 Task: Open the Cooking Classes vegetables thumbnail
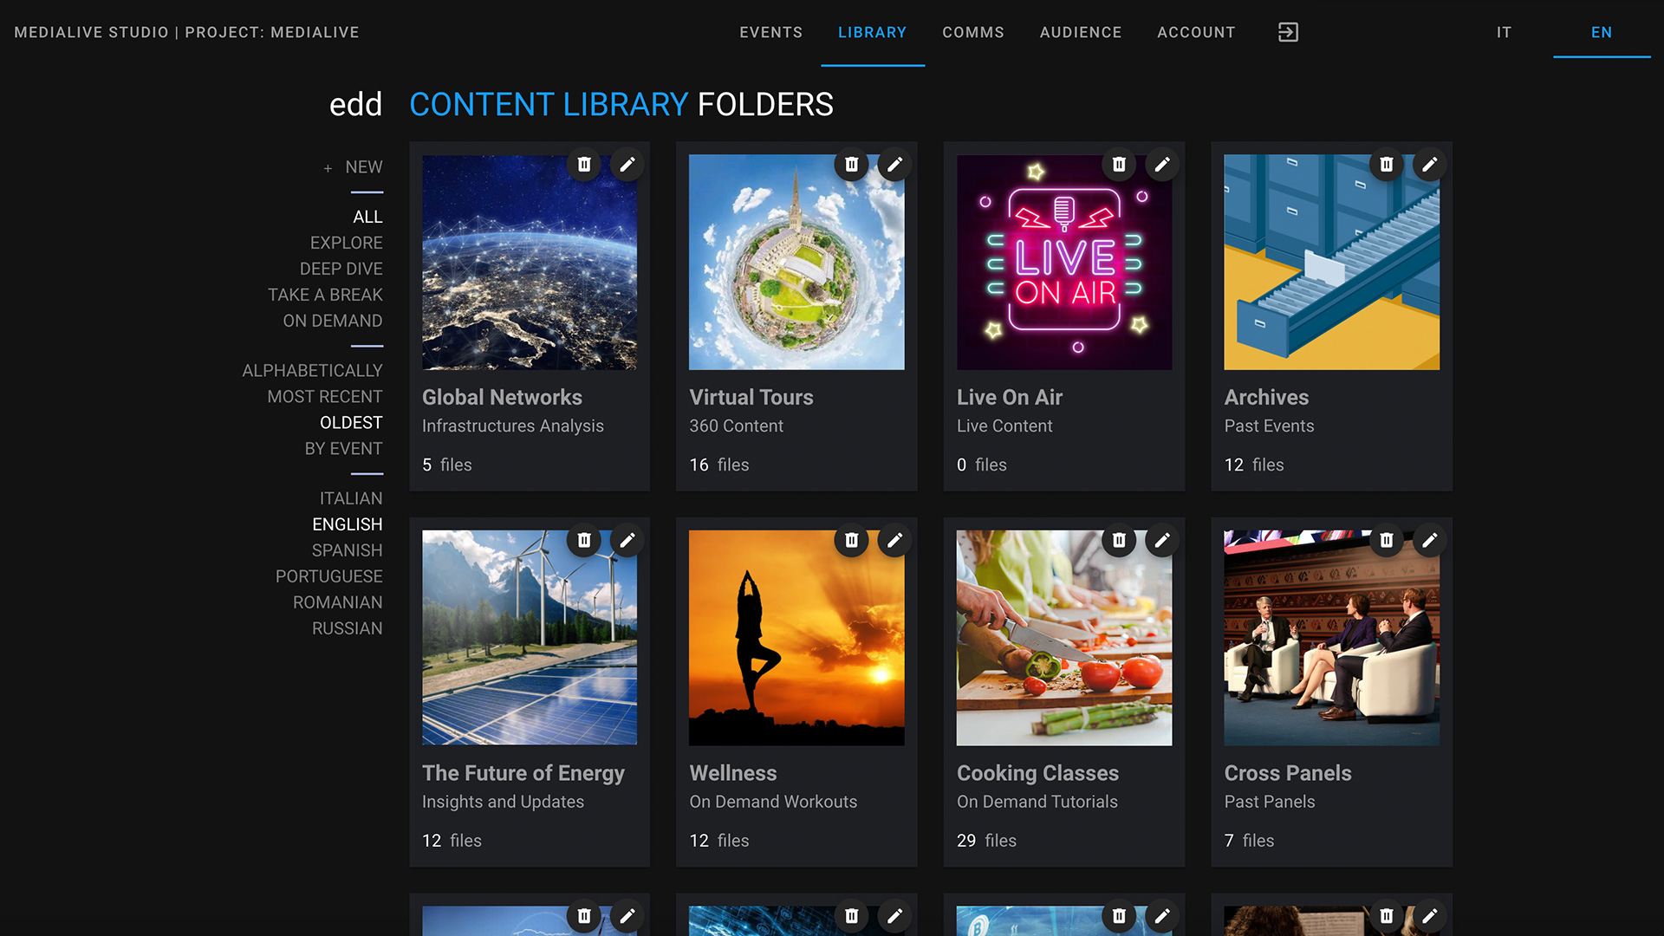click(1064, 638)
